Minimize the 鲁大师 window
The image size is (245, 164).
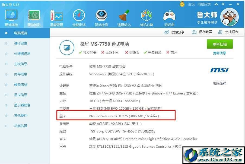(x=230, y=4)
